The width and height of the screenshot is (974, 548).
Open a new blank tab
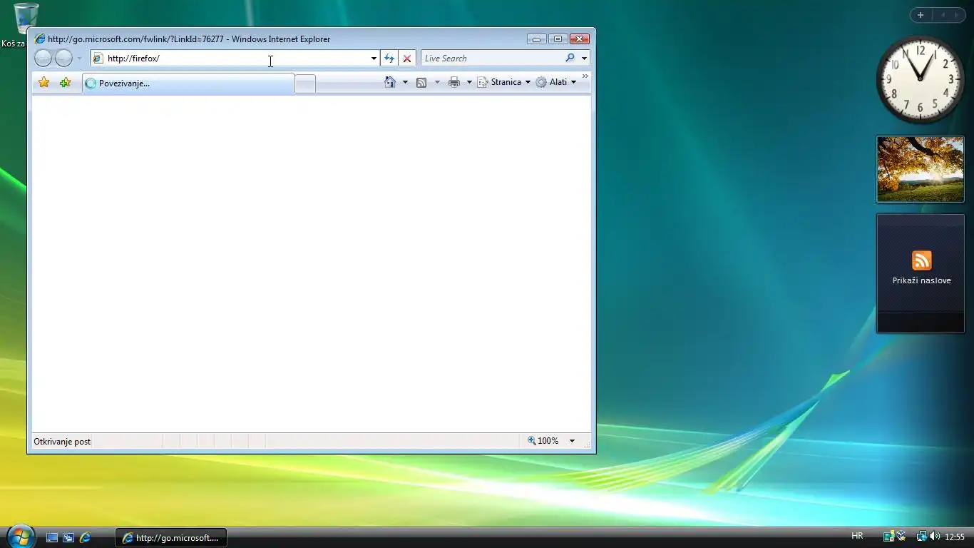[305, 84]
